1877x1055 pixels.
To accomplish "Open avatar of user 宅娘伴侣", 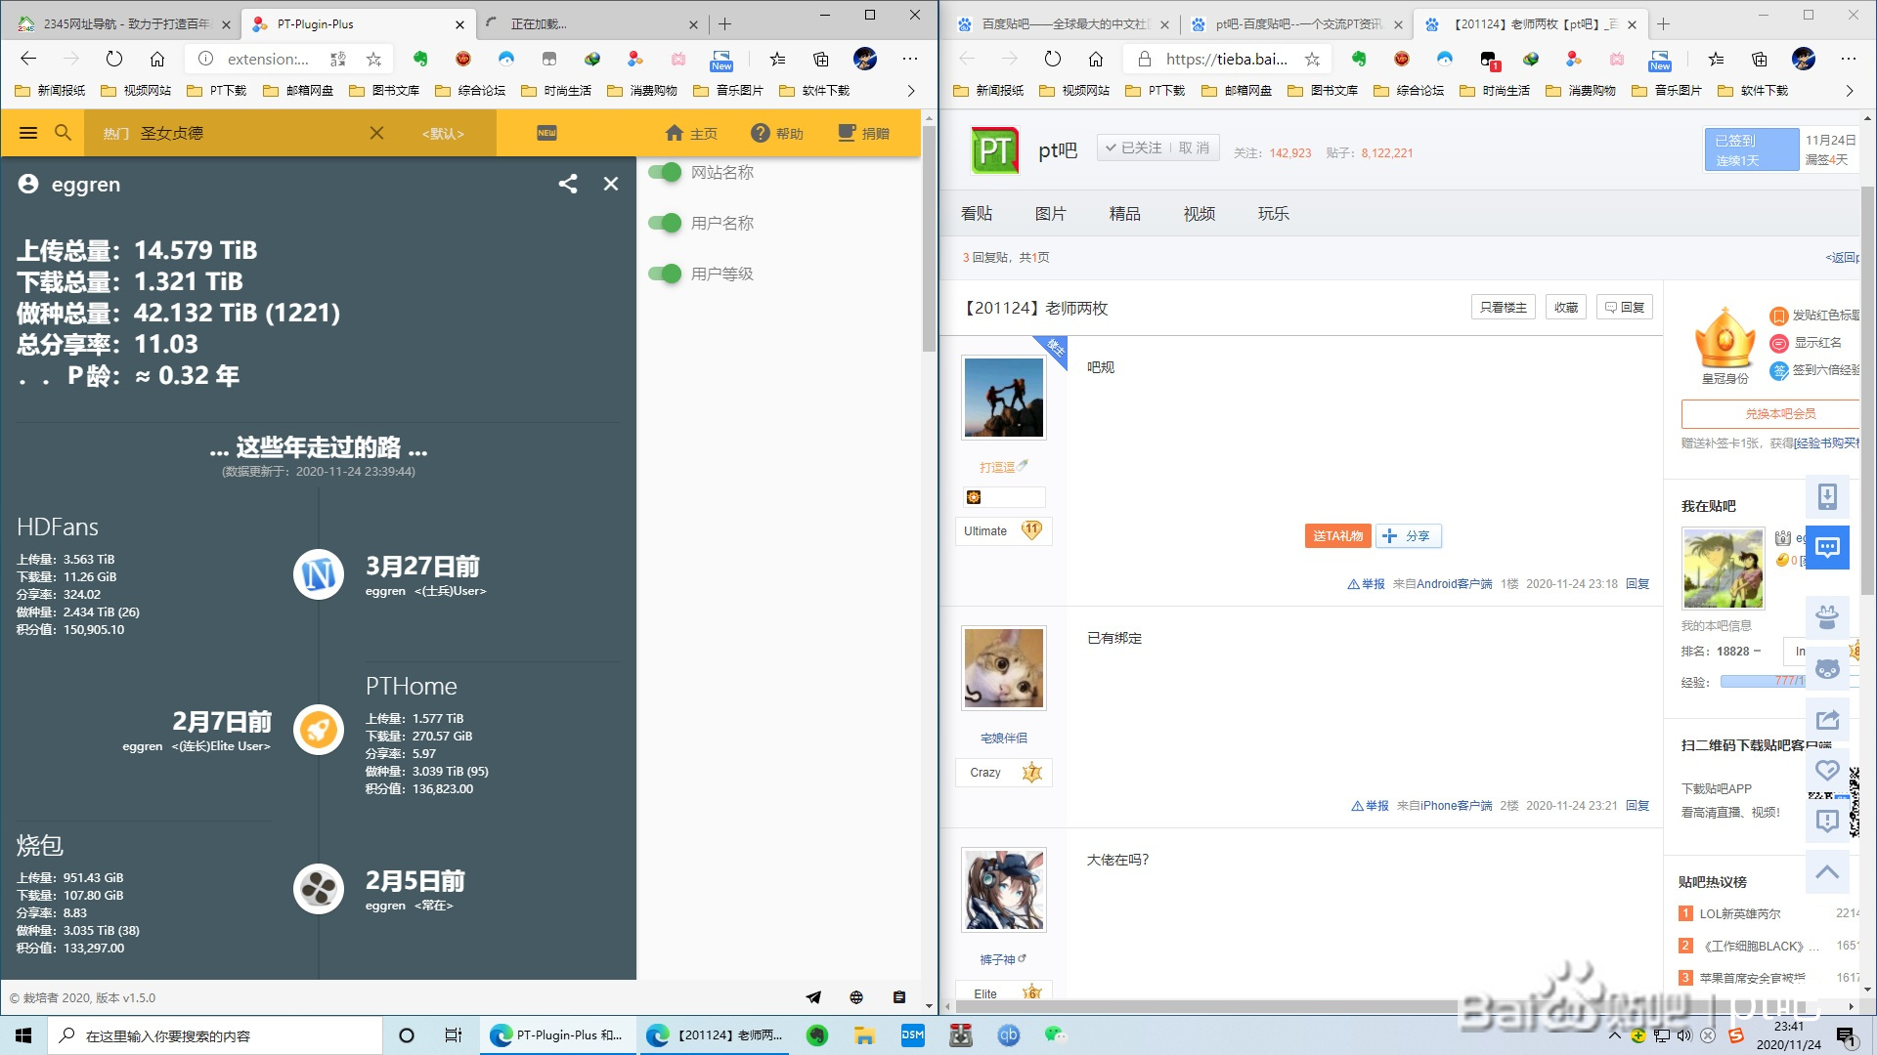I will pyautogui.click(x=1004, y=667).
